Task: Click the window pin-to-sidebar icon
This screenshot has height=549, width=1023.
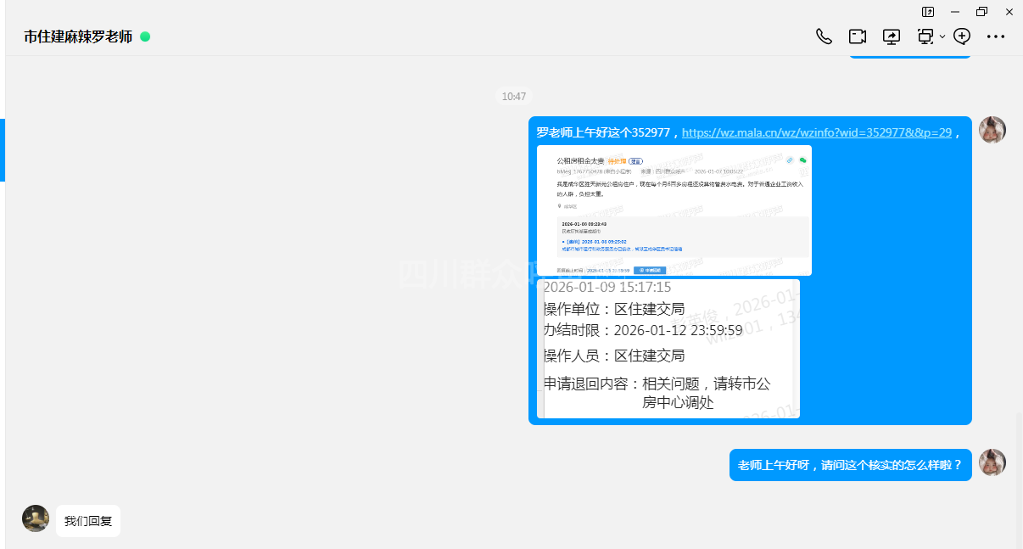Action: [x=928, y=12]
